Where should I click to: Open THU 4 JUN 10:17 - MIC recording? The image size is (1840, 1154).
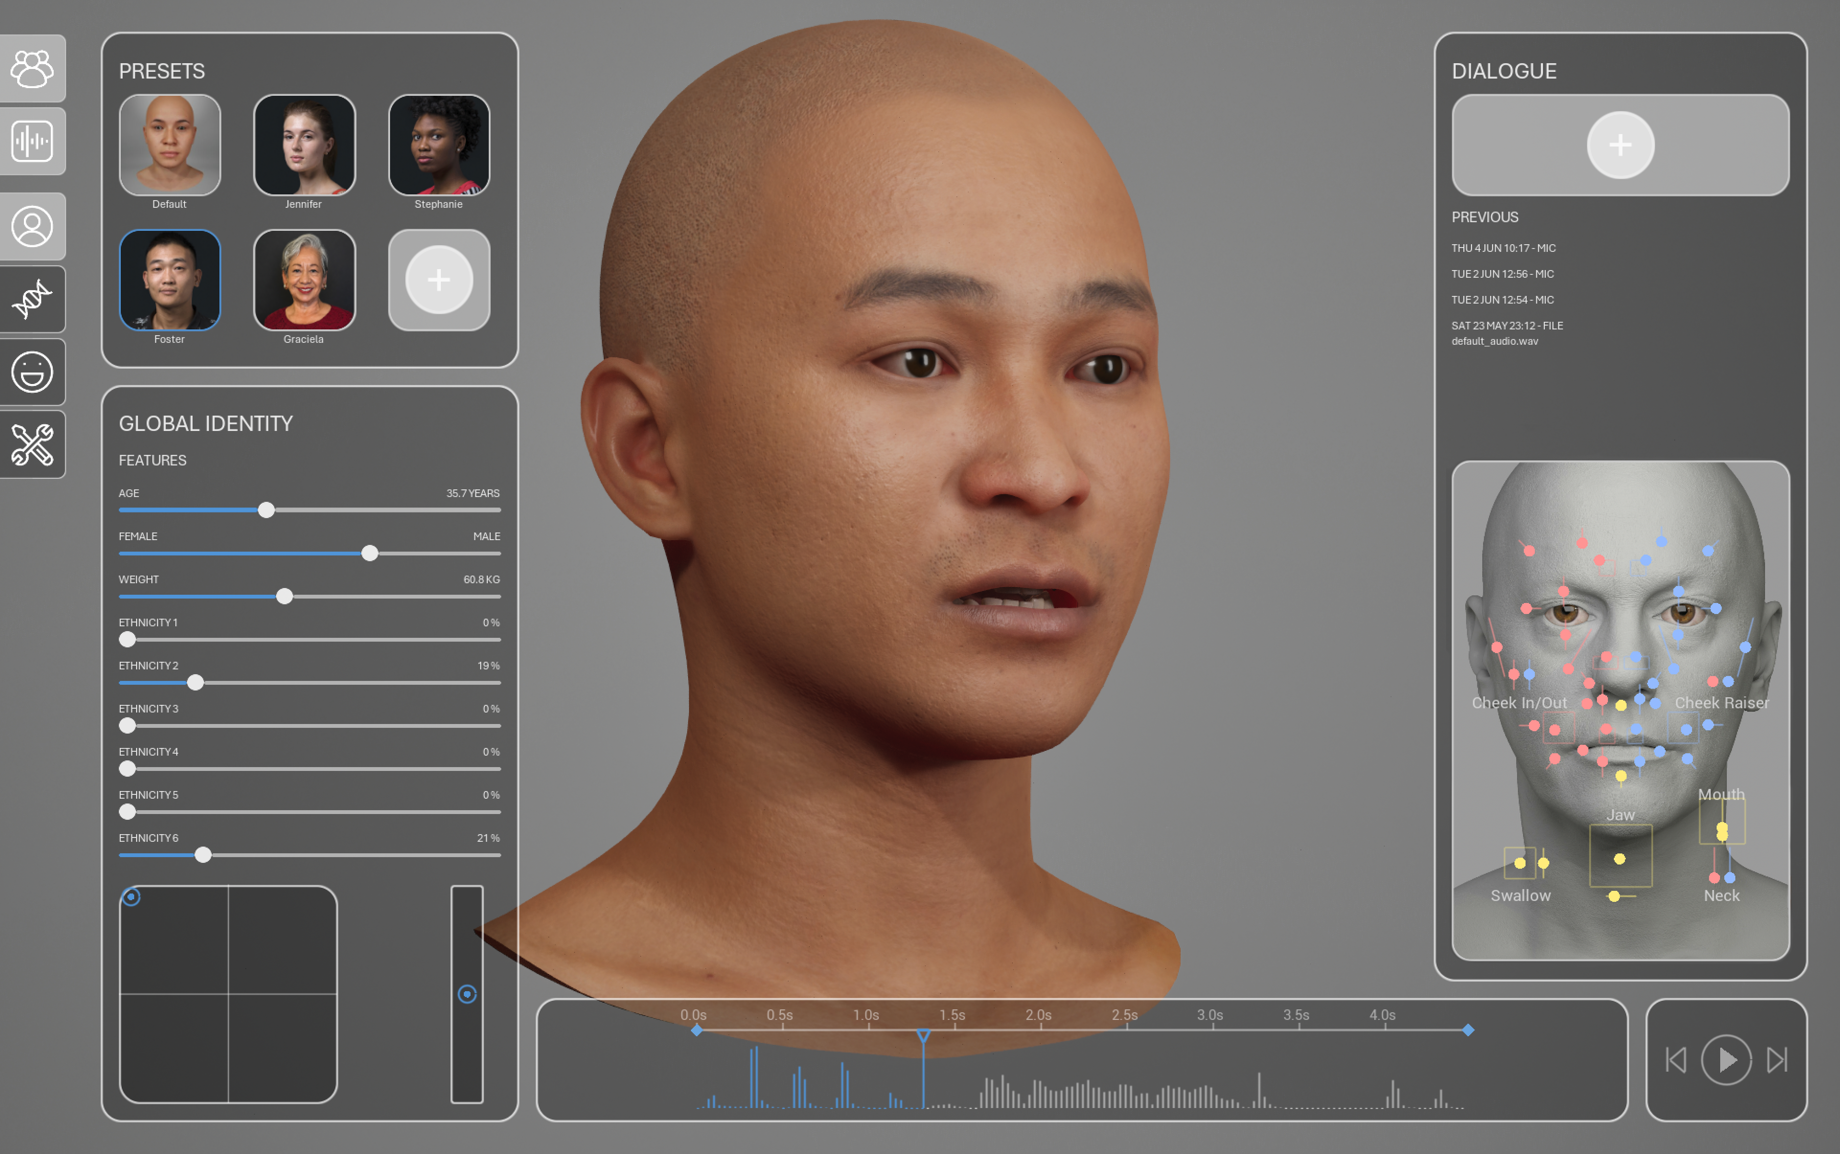[x=1503, y=248]
